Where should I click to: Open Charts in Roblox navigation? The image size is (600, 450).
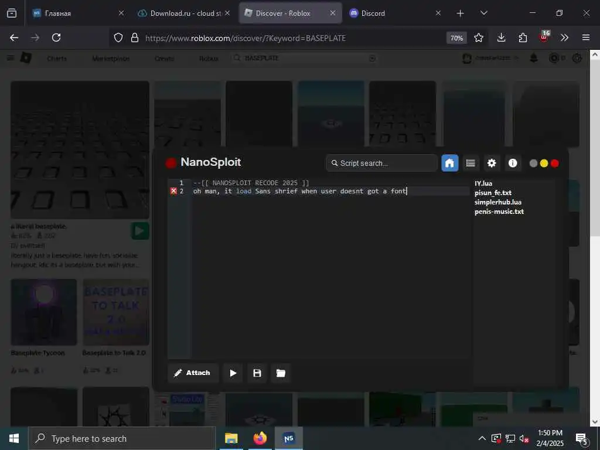coord(57,59)
